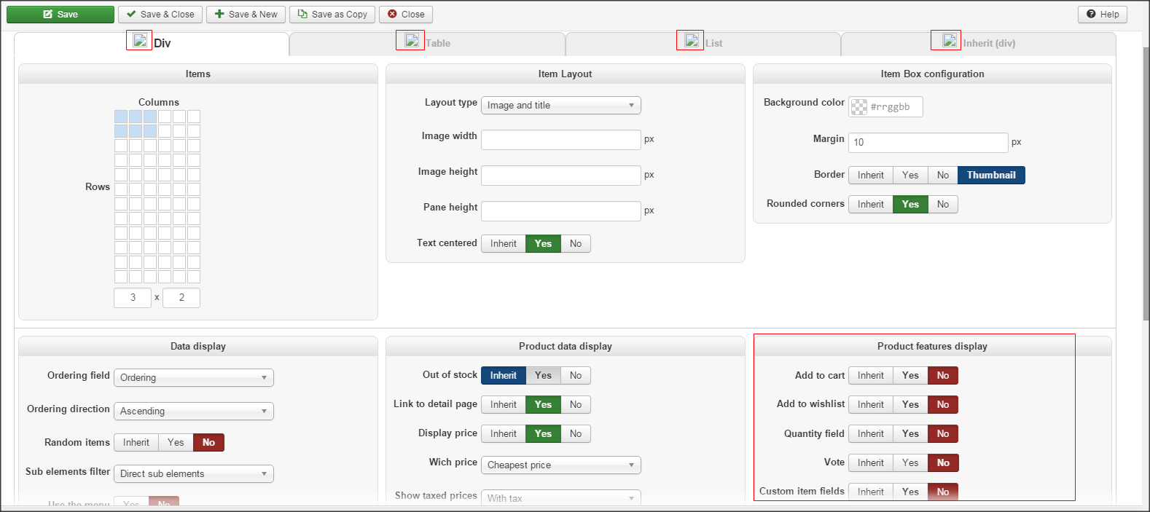Close the editor with the Close button

coord(406,15)
